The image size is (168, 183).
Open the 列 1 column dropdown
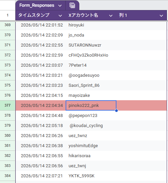pyautogui.click(x=161, y=15)
